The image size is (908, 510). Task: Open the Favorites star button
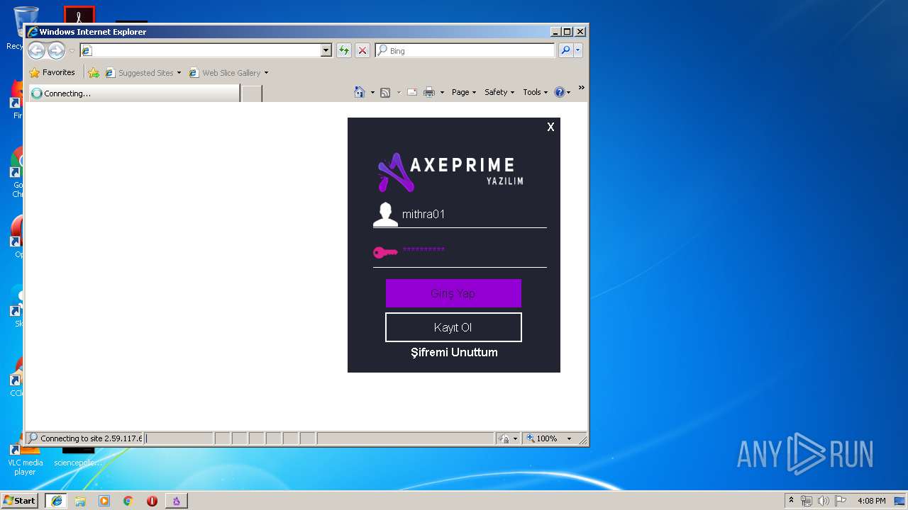coord(52,72)
